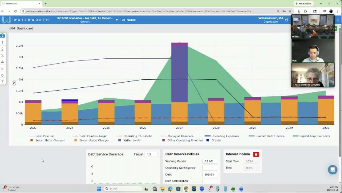Bookmark this page with star icon
The image size is (342, 193).
290,11
